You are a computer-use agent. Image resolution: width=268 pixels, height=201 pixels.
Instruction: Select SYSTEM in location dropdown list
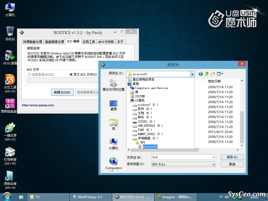point(137,96)
